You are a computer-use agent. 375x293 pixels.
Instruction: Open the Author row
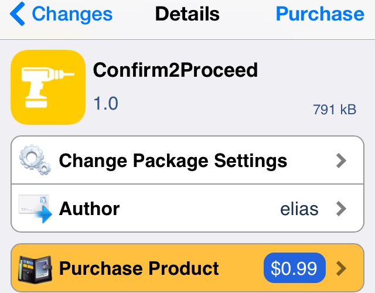[187, 209]
